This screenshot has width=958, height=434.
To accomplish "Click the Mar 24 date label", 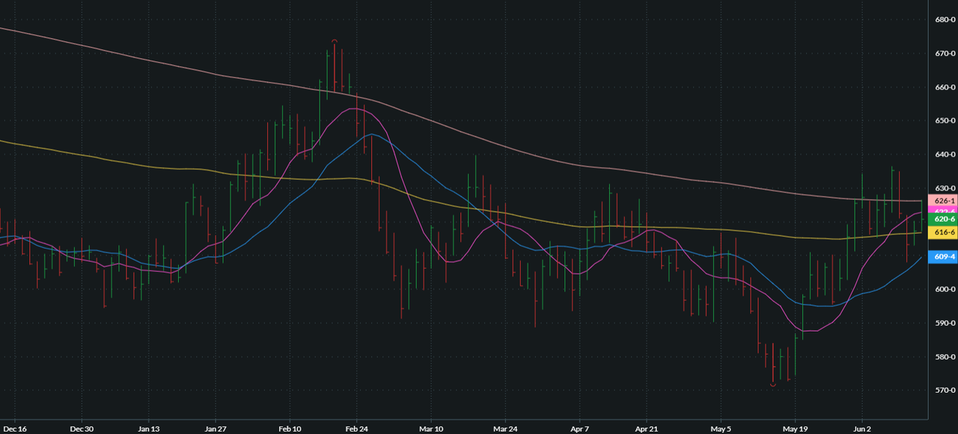I will pyautogui.click(x=506, y=429).
